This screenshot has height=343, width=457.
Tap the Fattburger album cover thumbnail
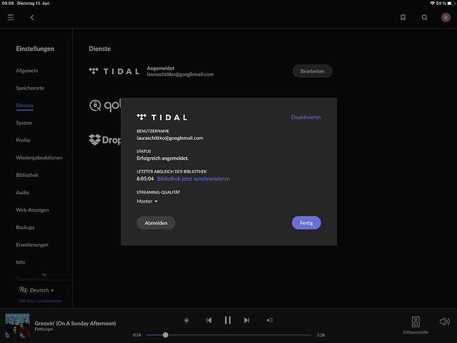point(17,326)
